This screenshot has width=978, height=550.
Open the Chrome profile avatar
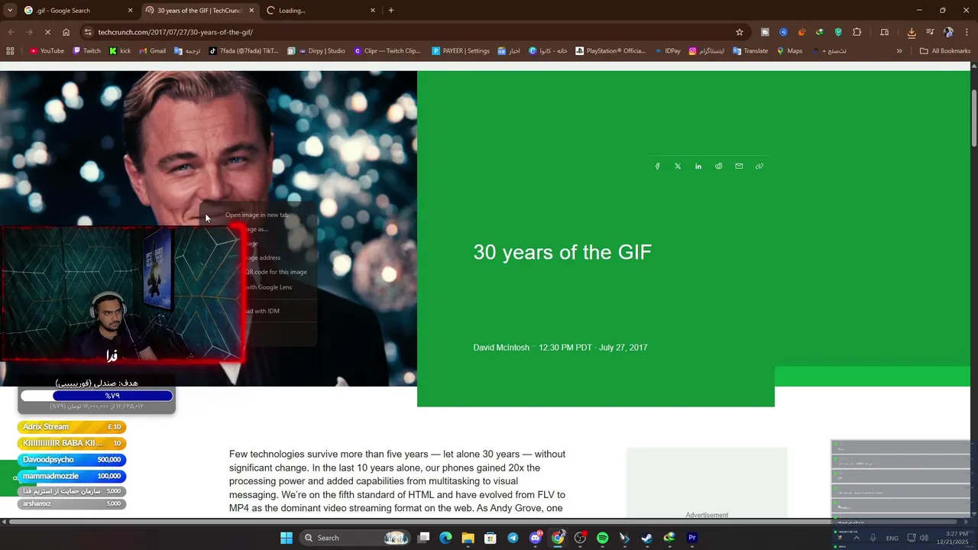pyautogui.click(x=948, y=32)
